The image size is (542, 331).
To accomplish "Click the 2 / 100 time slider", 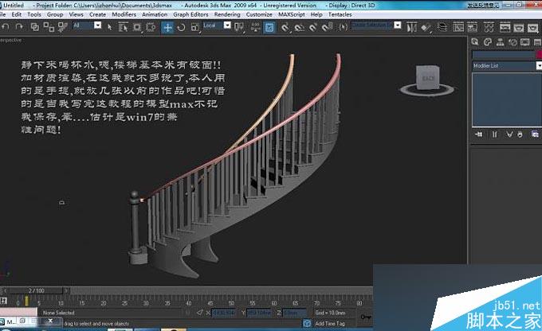I will (36, 290).
